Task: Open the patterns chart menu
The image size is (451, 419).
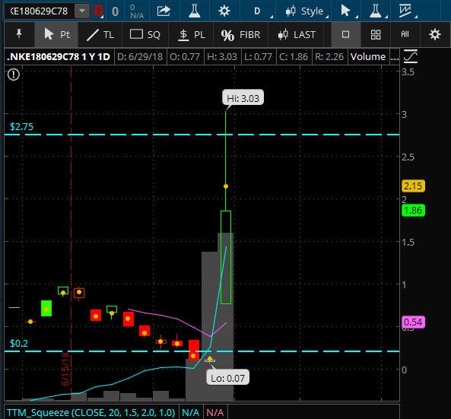Action: (406, 11)
